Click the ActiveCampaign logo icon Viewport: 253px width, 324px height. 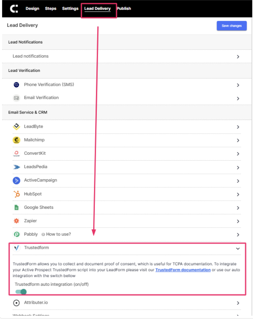point(16,180)
